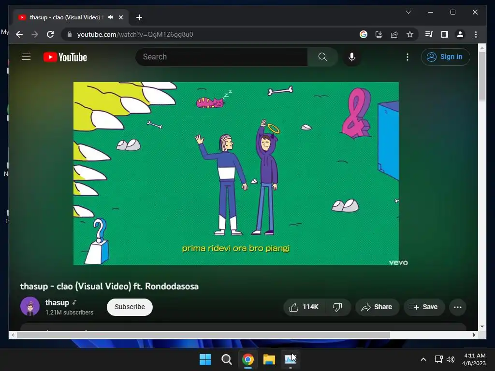Click the Share button
Image resolution: width=495 pixels, height=371 pixels.
pos(377,307)
